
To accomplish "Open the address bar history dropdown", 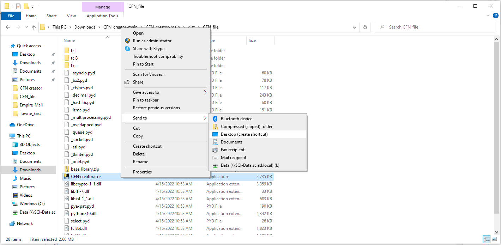I will coord(355,27).
